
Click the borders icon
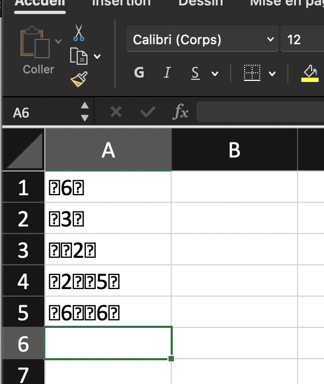[x=252, y=73]
